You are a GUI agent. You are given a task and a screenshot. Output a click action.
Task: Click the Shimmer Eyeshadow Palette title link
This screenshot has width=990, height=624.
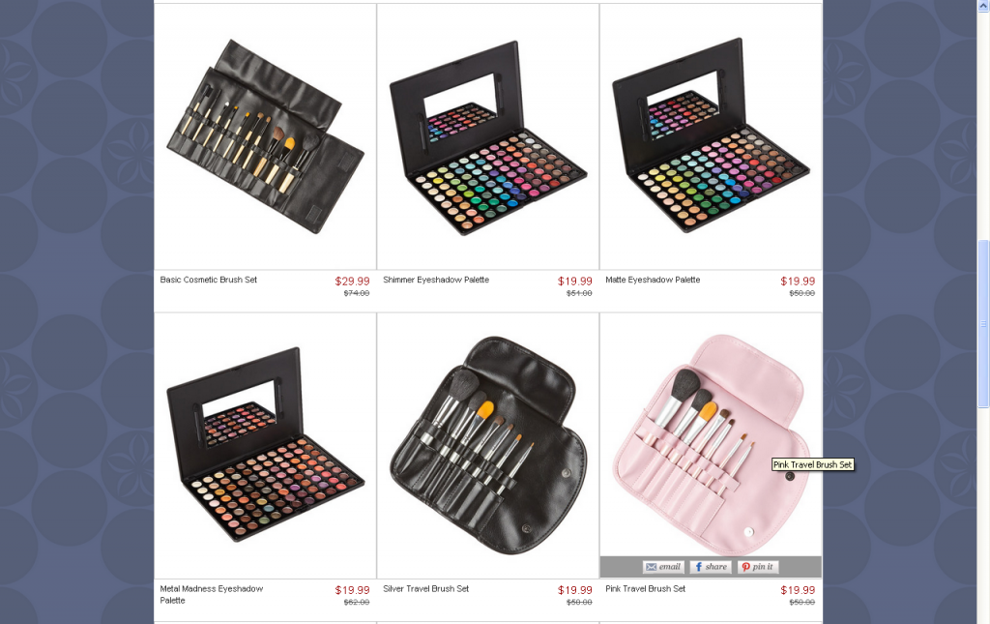click(436, 280)
